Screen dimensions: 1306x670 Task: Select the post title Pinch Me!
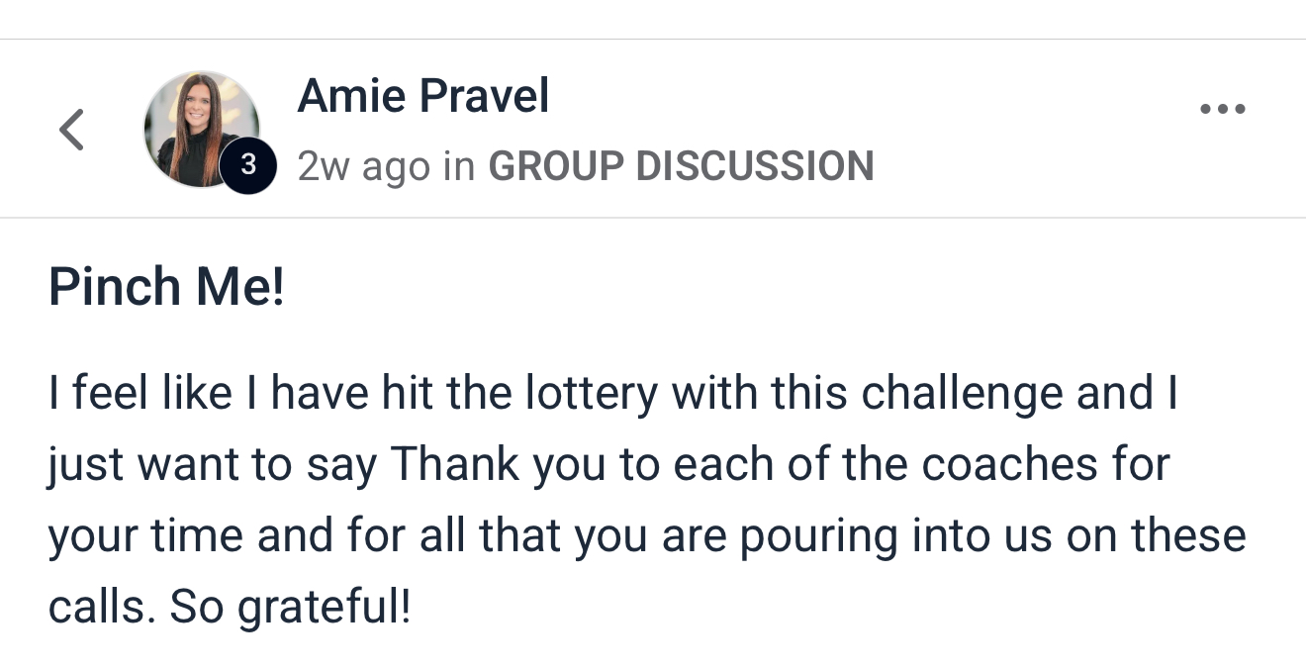pos(166,287)
